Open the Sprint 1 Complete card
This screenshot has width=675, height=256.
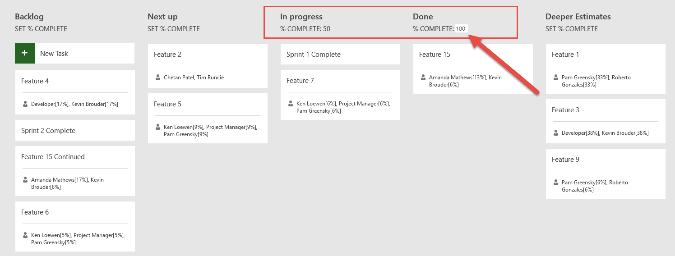coord(340,54)
